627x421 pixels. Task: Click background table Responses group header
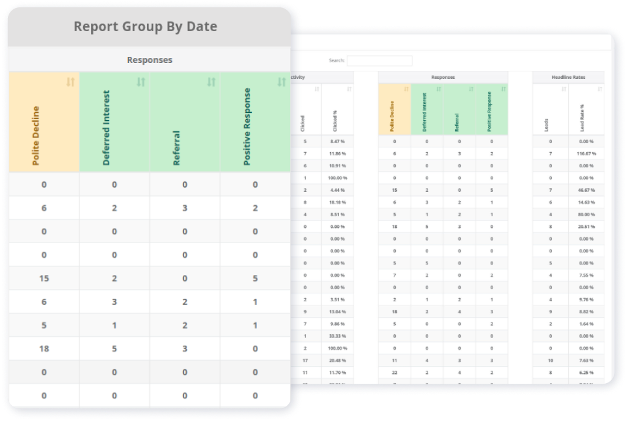pos(443,77)
